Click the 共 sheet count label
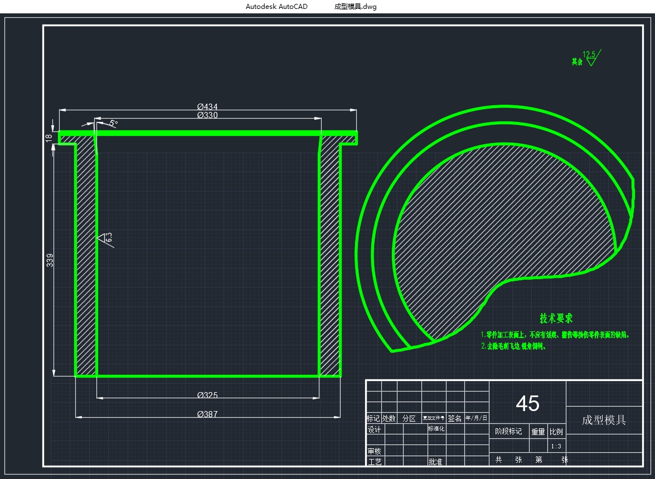This screenshot has height=479, width=655. coord(498,460)
